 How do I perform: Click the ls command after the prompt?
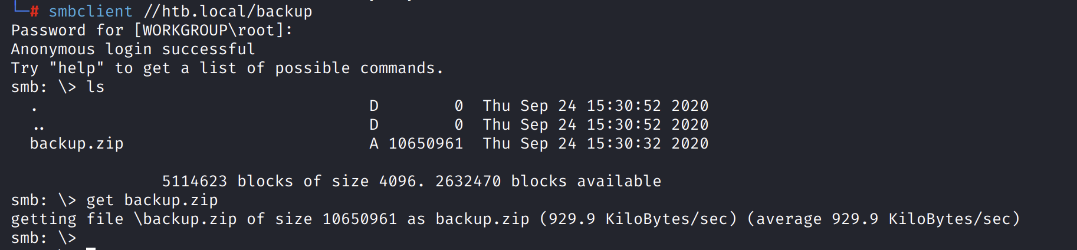[x=96, y=87]
